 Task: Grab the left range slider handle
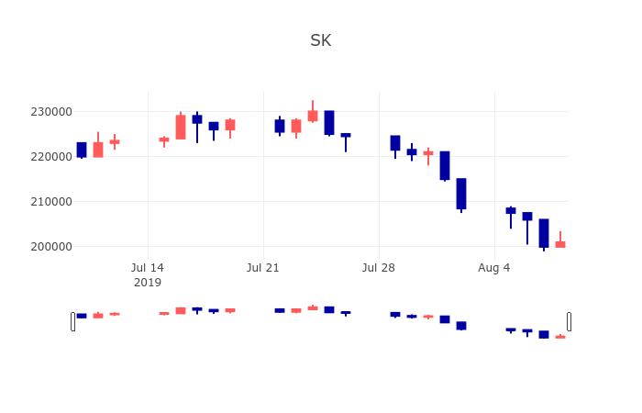72,321
